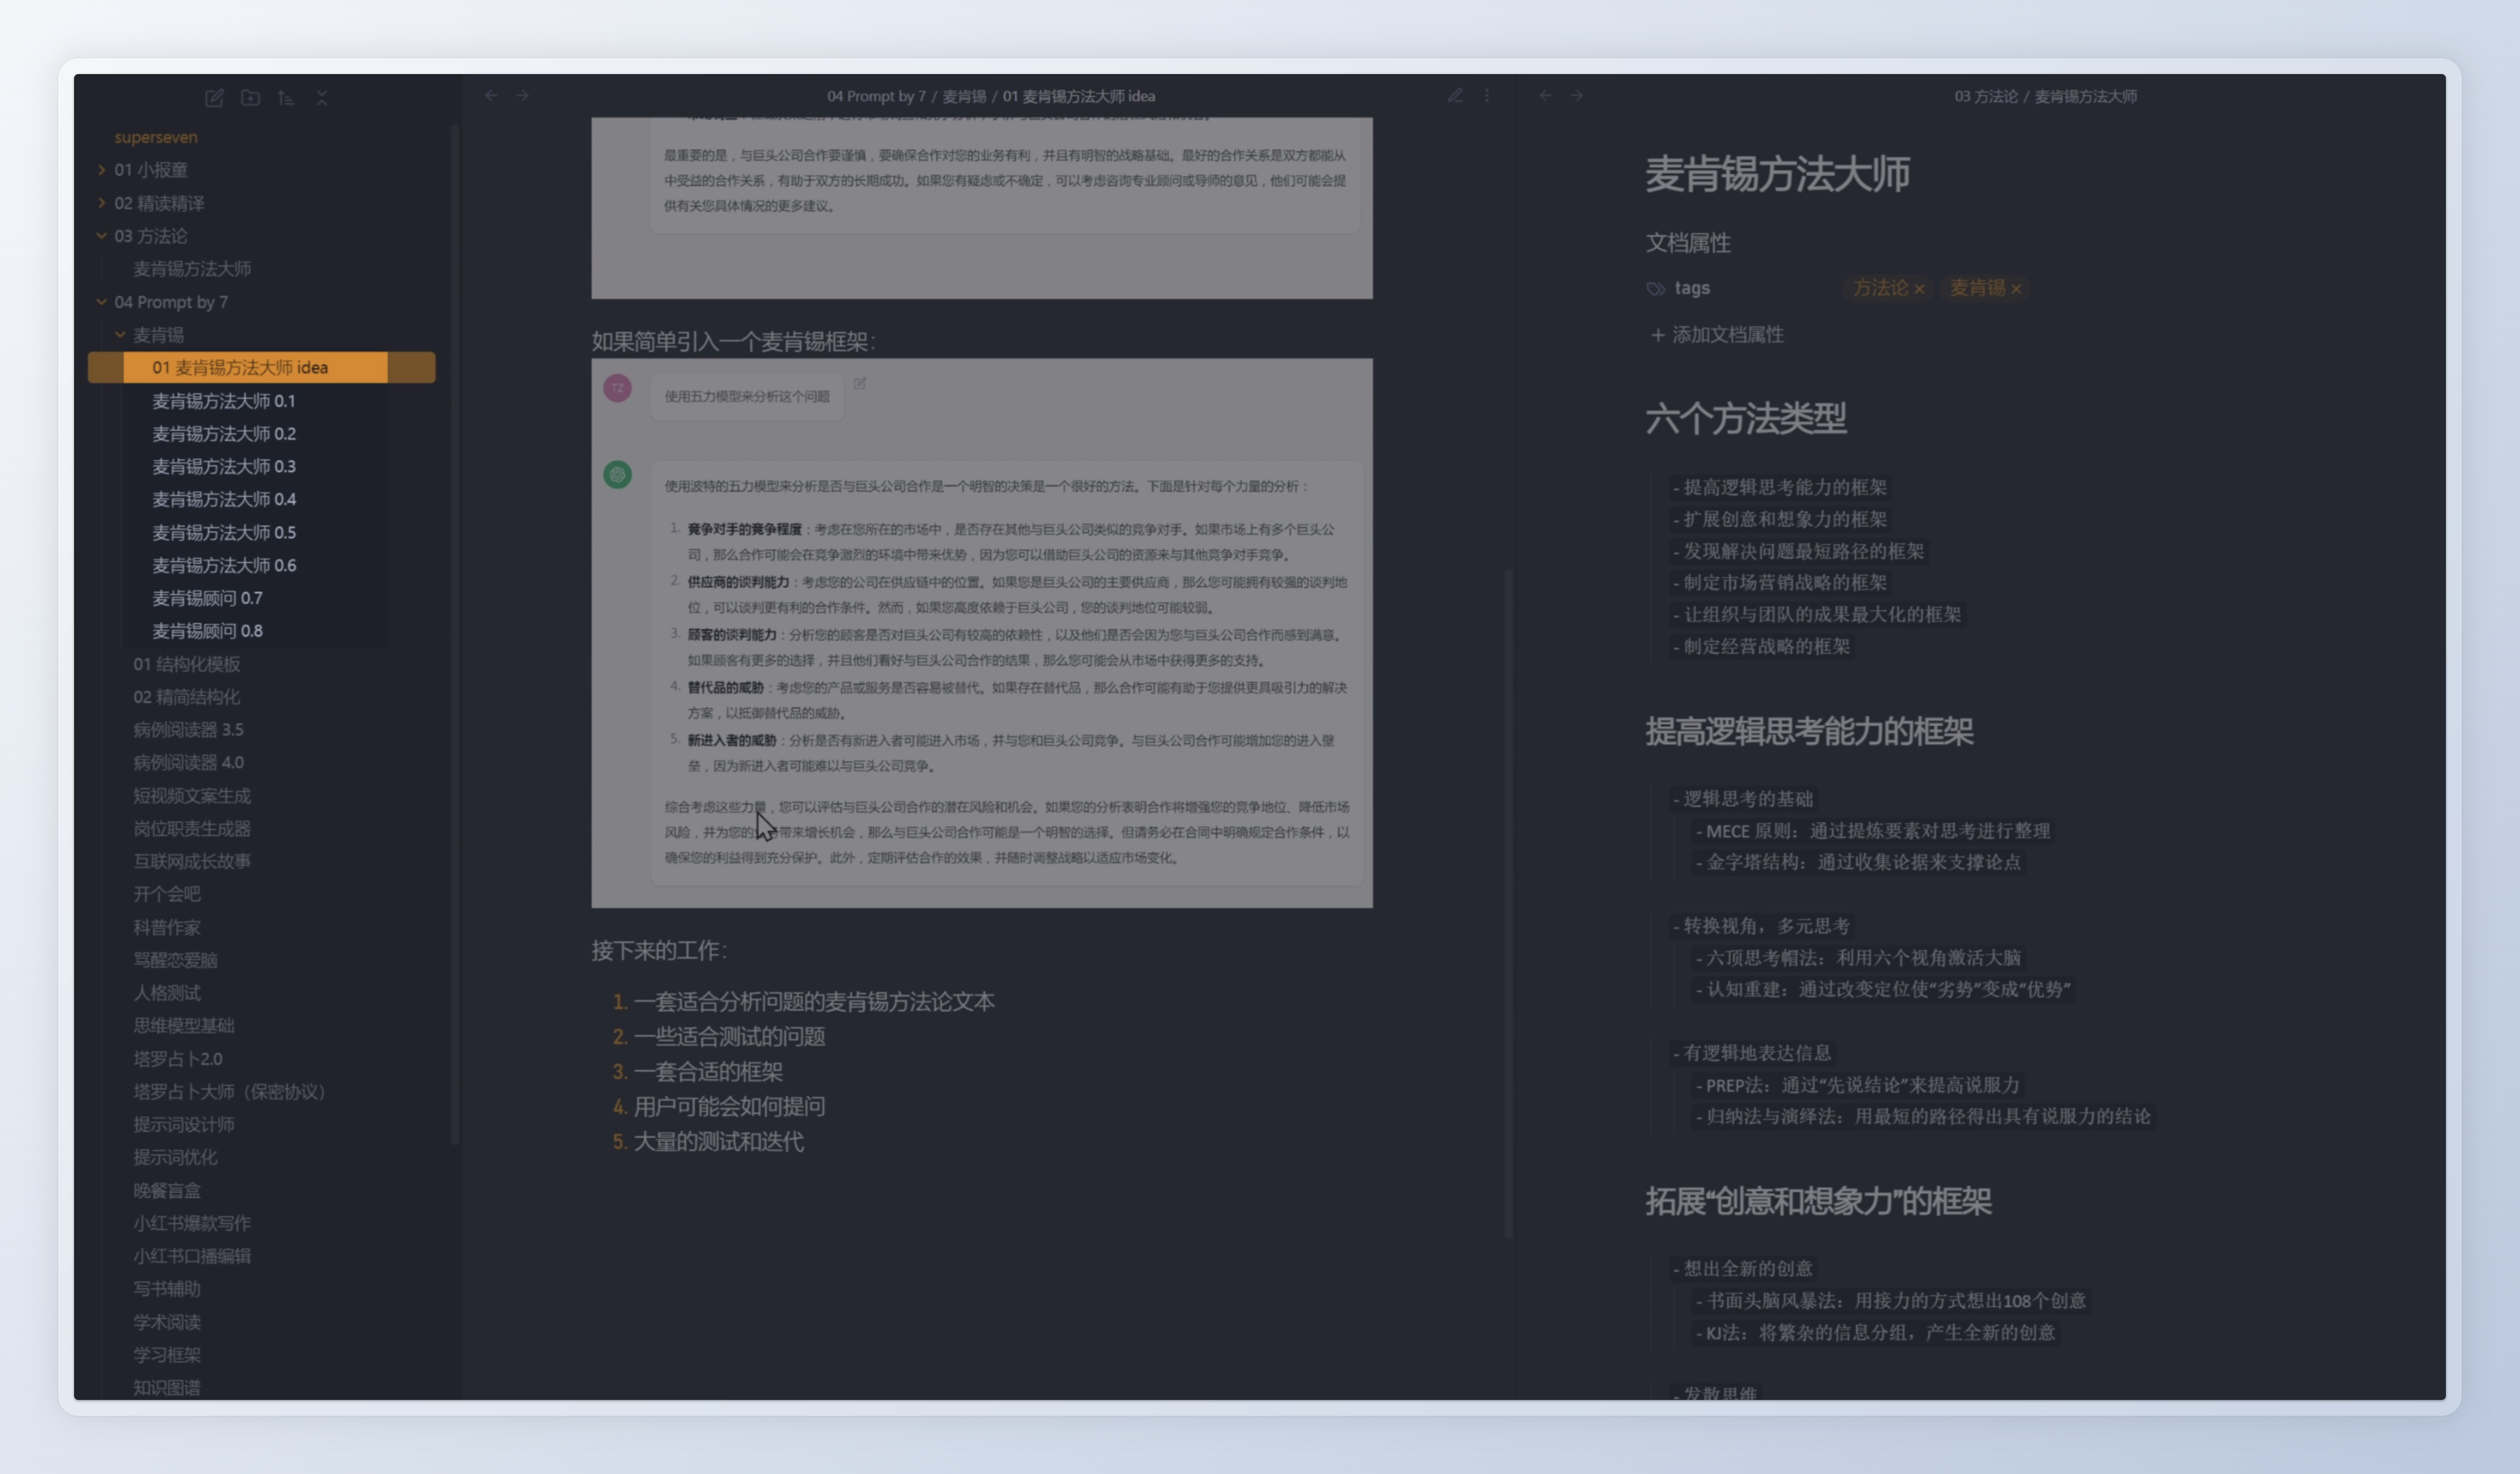
Task: Collapse the 麦肯锡 subfolder
Action: (120, 334)
